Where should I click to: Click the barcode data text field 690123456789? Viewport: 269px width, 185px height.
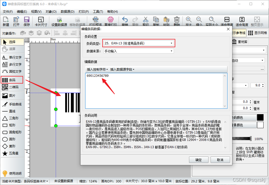[x=156, y=91]
